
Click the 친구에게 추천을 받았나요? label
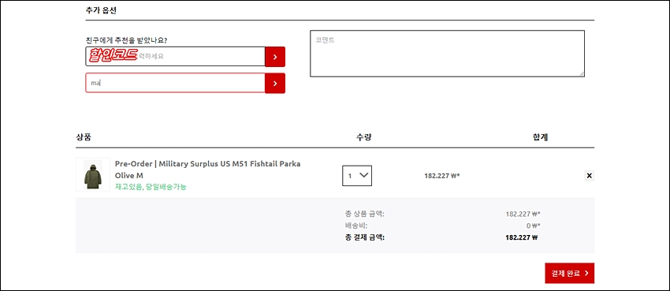click(126, 40)
